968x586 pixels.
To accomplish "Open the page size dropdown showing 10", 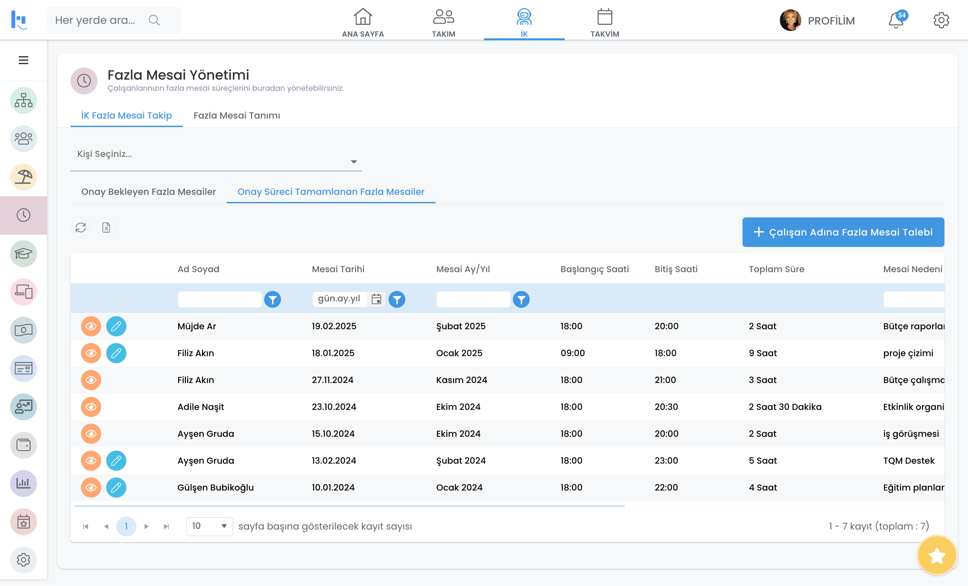I will (x=209, y=526).
